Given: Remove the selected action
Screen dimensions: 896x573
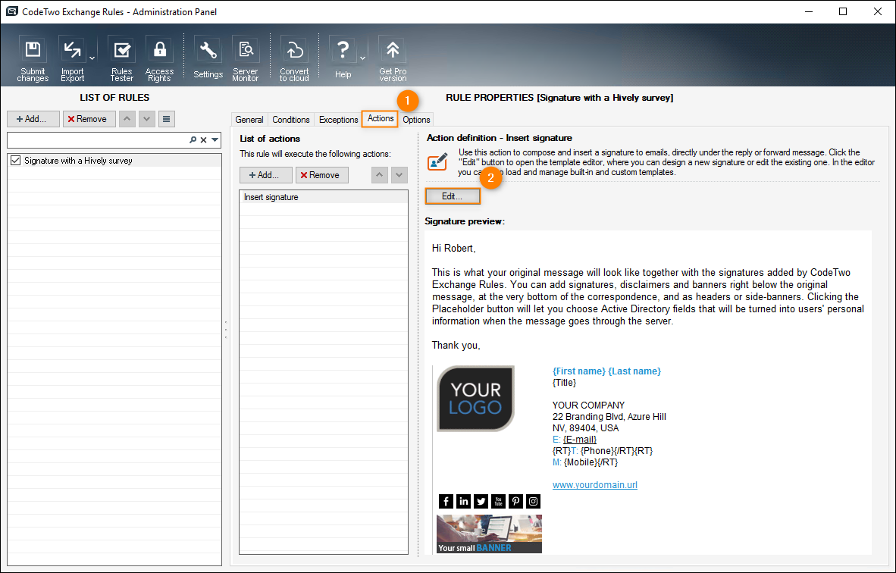Looking at the screenshot, I should 321,175.
